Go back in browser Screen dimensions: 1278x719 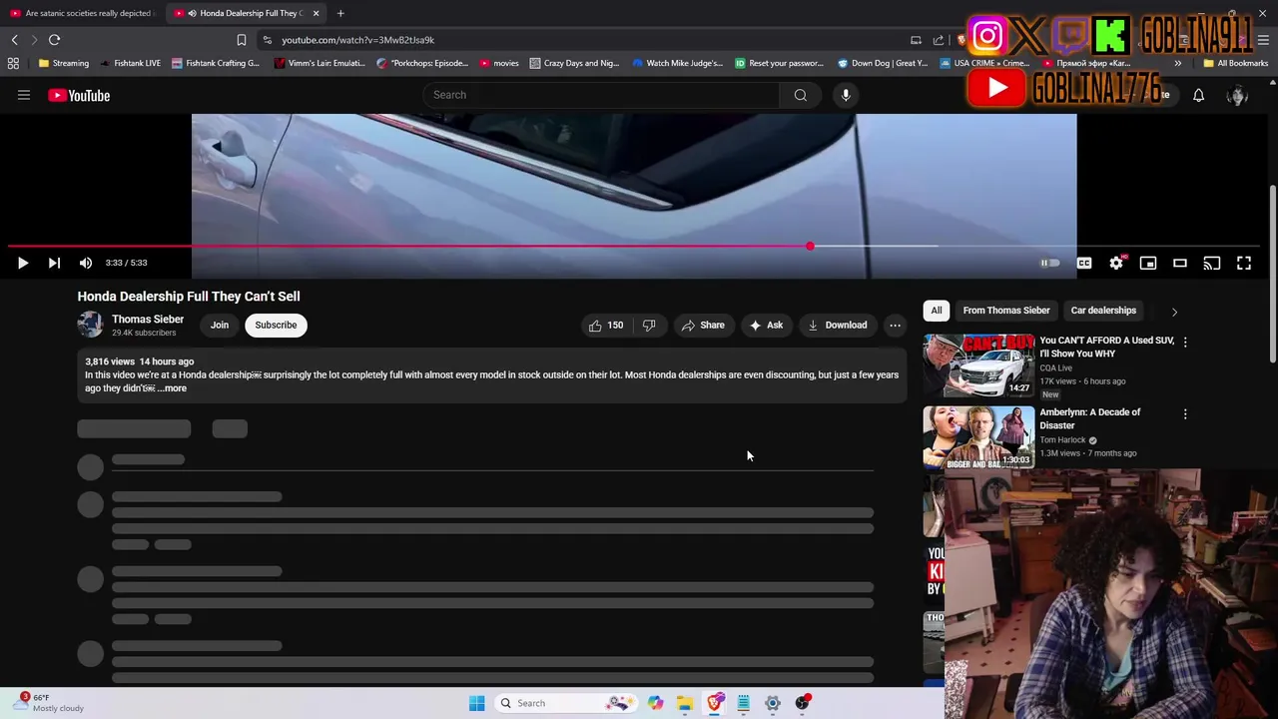pos(14,40)
